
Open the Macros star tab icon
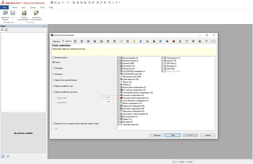[134, 41]
